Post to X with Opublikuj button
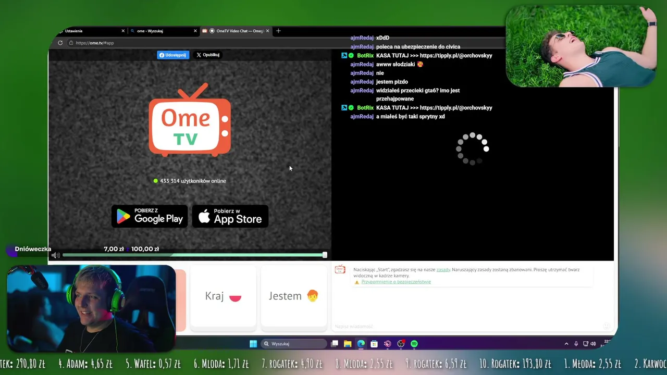 (207, 55)
